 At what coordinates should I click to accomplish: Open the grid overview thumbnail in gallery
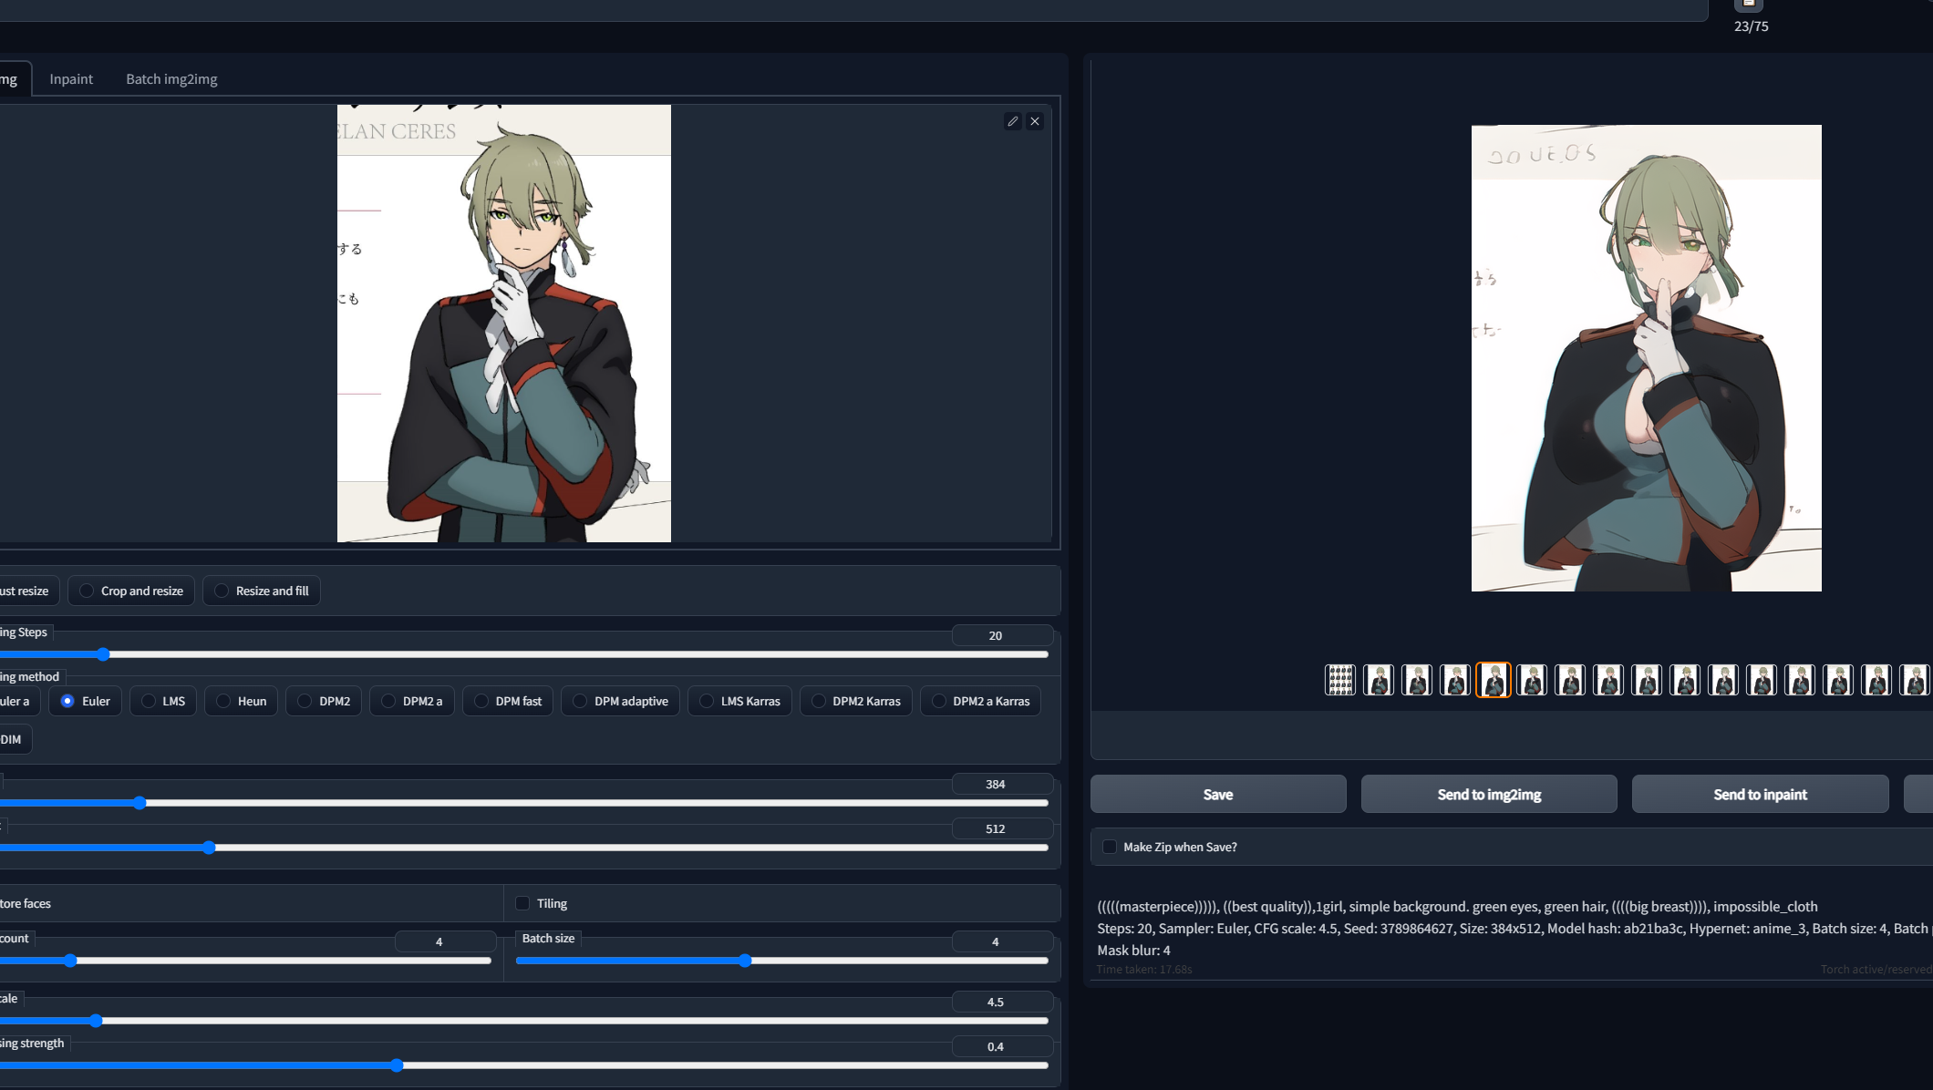tap(1339, 680)
